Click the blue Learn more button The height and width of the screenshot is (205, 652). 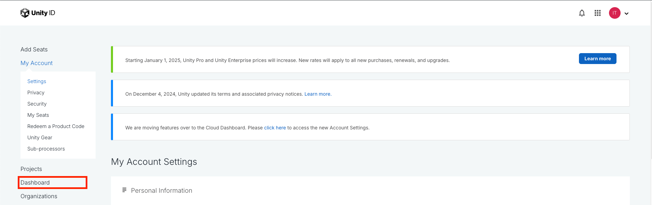tap(597, 59)
